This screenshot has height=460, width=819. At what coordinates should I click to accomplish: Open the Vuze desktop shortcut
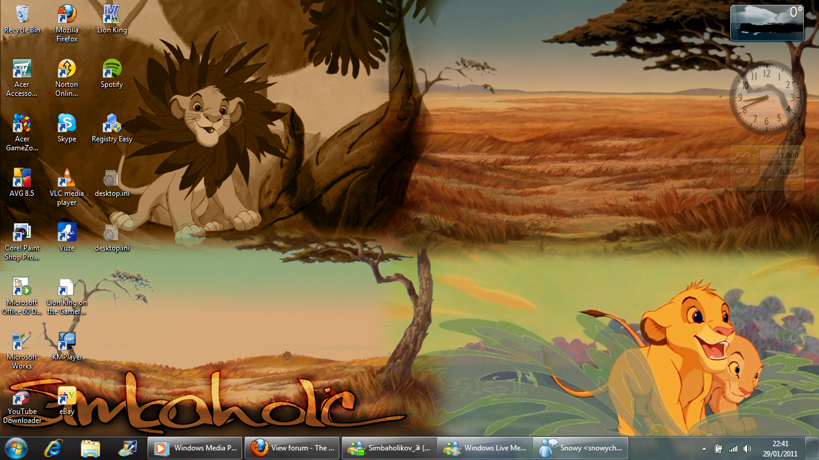point(67,233)
